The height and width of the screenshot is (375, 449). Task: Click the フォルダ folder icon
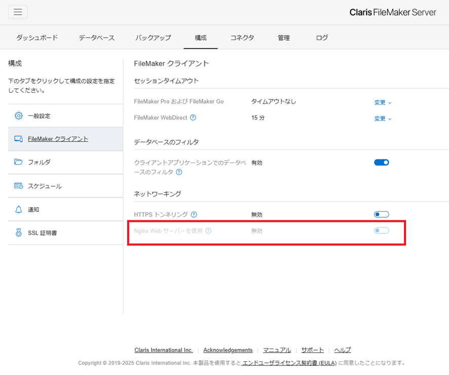pos(18,162)
